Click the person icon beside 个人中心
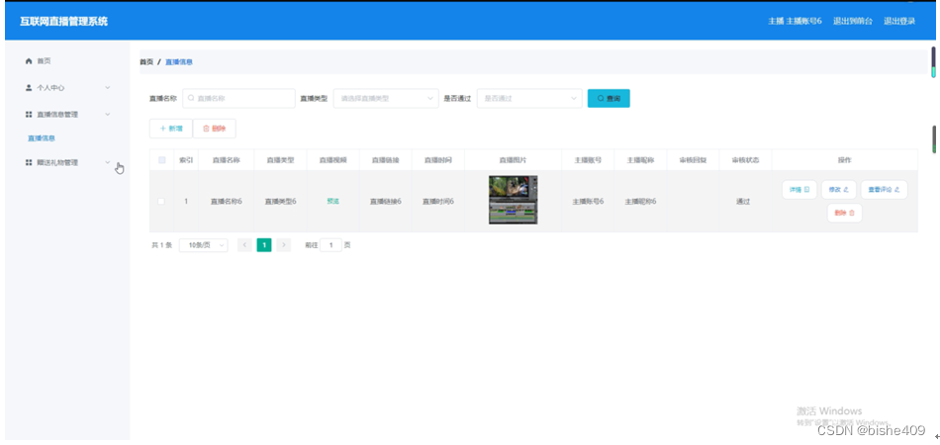 (x=28, y=87)
